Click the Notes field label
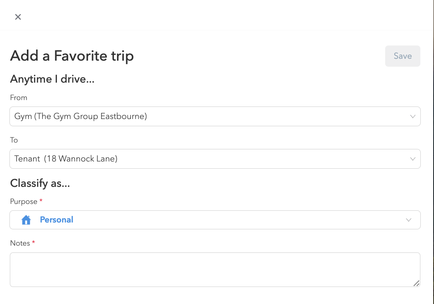 click(20, 243)
